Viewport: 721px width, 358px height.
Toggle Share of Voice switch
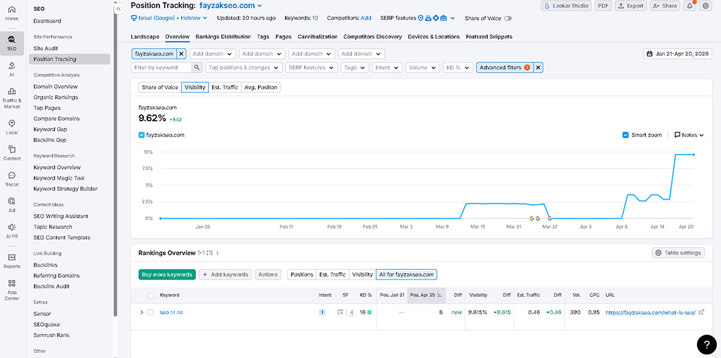coord(508,19)
